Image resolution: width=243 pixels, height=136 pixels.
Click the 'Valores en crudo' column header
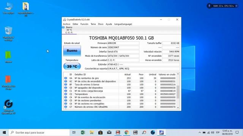pyautogui.click(x=167, y=74)
